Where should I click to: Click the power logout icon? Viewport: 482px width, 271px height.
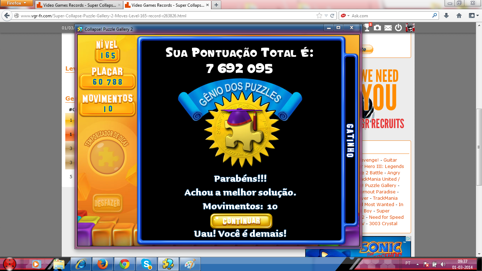pos(398,28)
